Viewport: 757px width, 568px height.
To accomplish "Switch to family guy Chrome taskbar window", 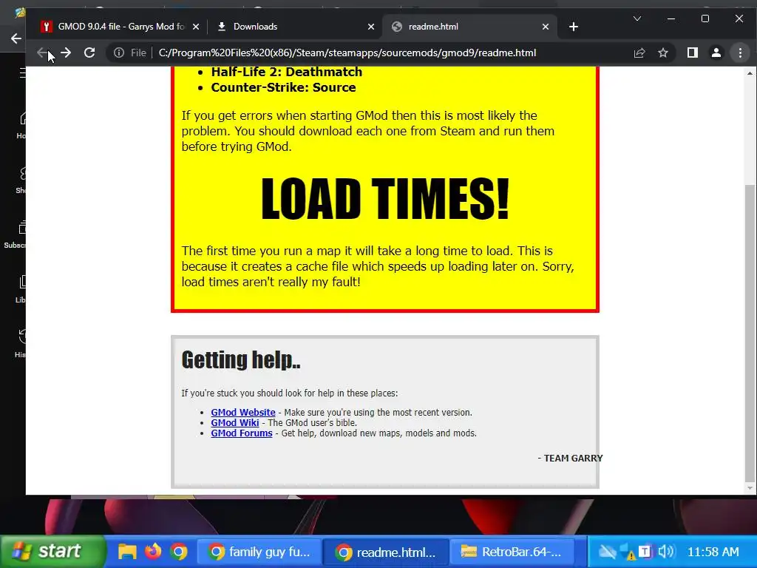I will coord(259,552).
